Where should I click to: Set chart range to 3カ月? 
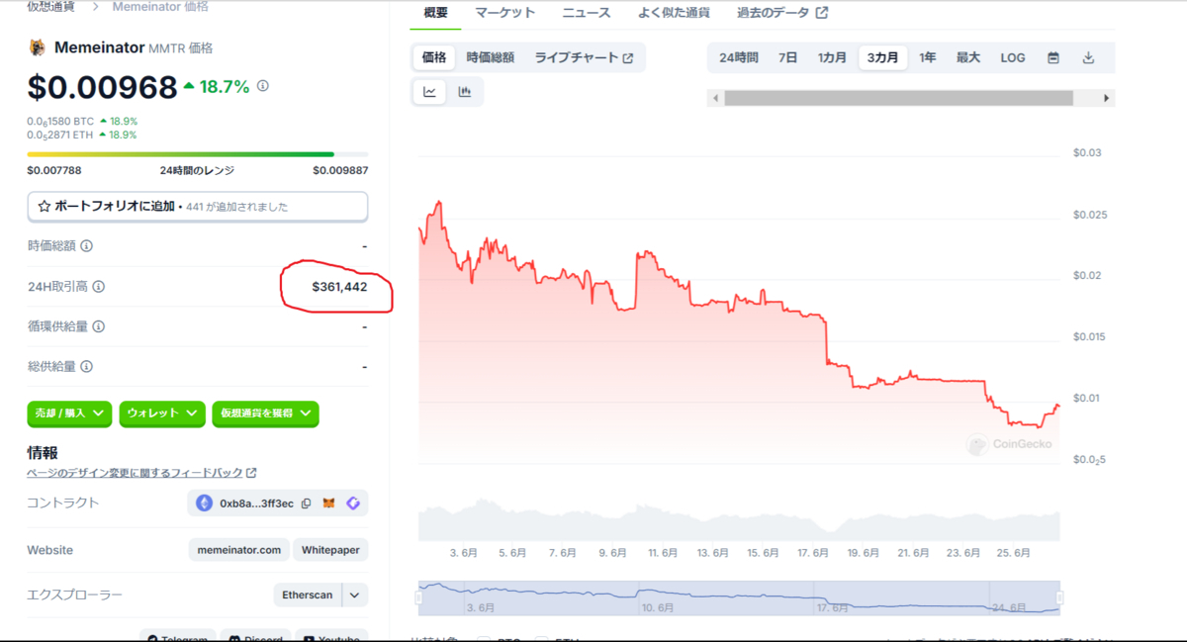click(882, 57)
